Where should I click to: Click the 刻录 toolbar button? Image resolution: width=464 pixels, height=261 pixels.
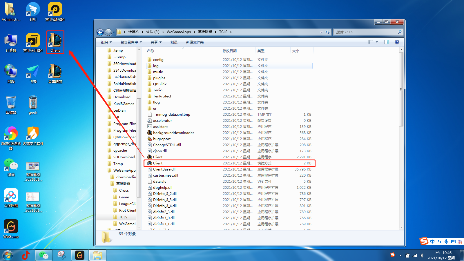pos(174,42)
